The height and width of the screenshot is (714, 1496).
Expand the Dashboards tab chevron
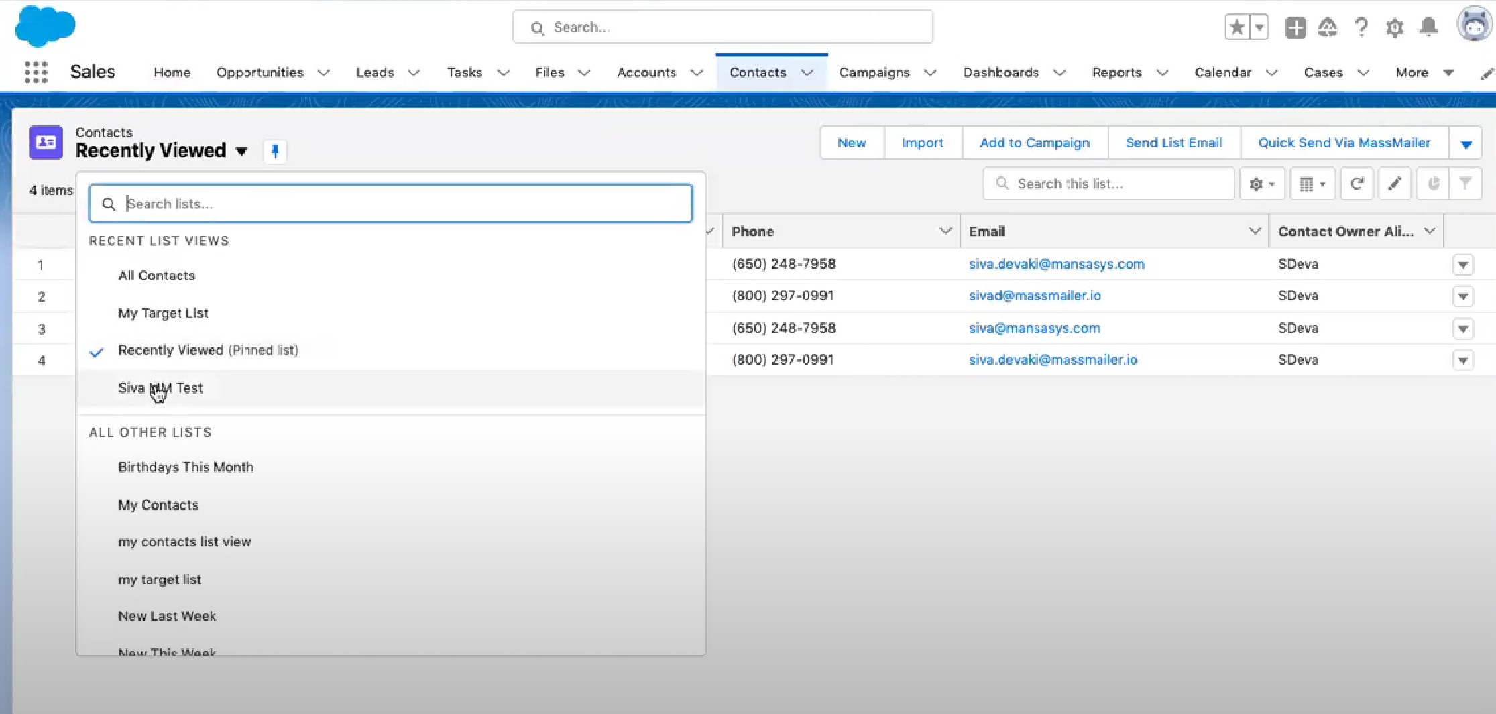tap(1059, 72)
